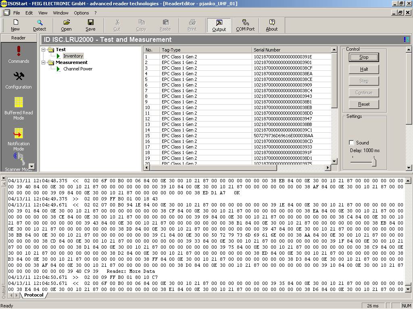The image size is (413, 309).
Task: Click the tag table vertical scrollbar thumb
Action: [x=334, y=80]
